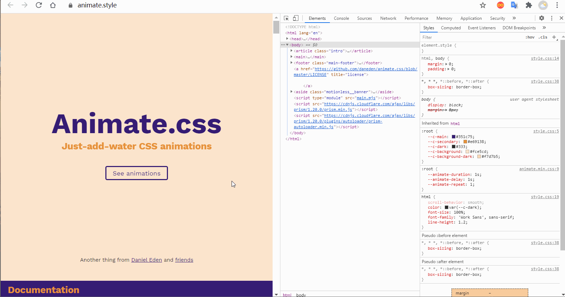The width and height of the screenshot is (565, 297).
Task: Open the red infinity extension icon
Action: click(x=500, y=5)
